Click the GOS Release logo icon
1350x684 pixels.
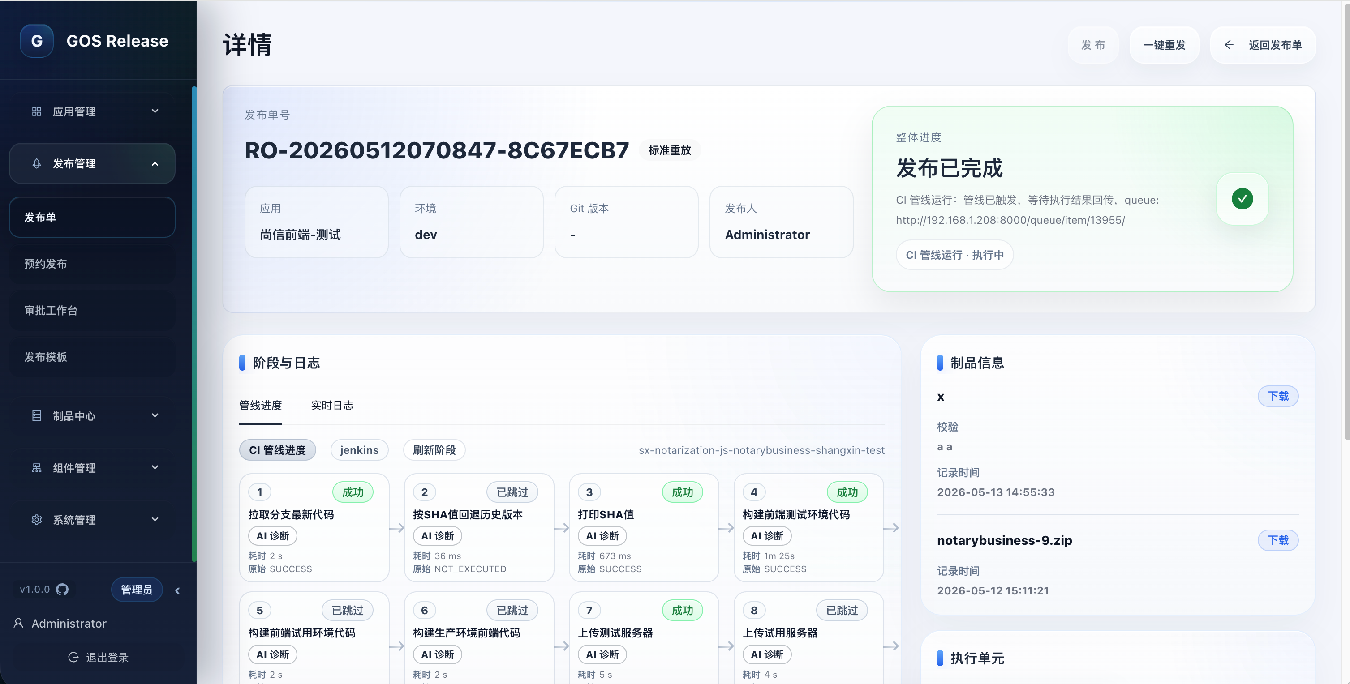click(37, 41)
